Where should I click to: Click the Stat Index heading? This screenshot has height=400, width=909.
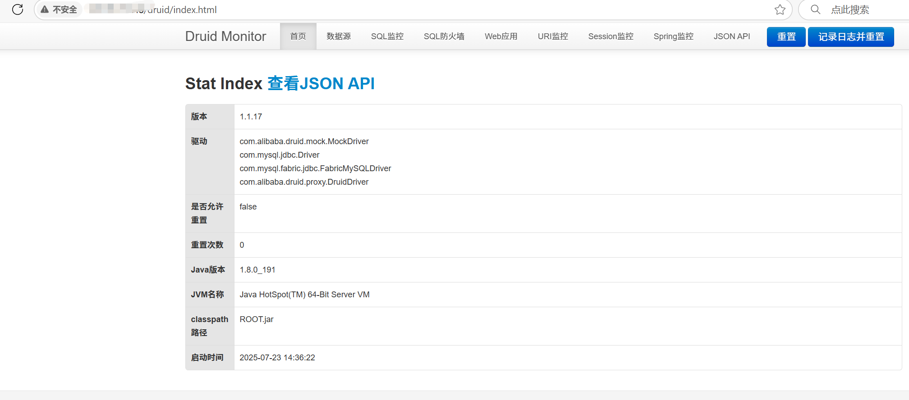tap(224, 83)
